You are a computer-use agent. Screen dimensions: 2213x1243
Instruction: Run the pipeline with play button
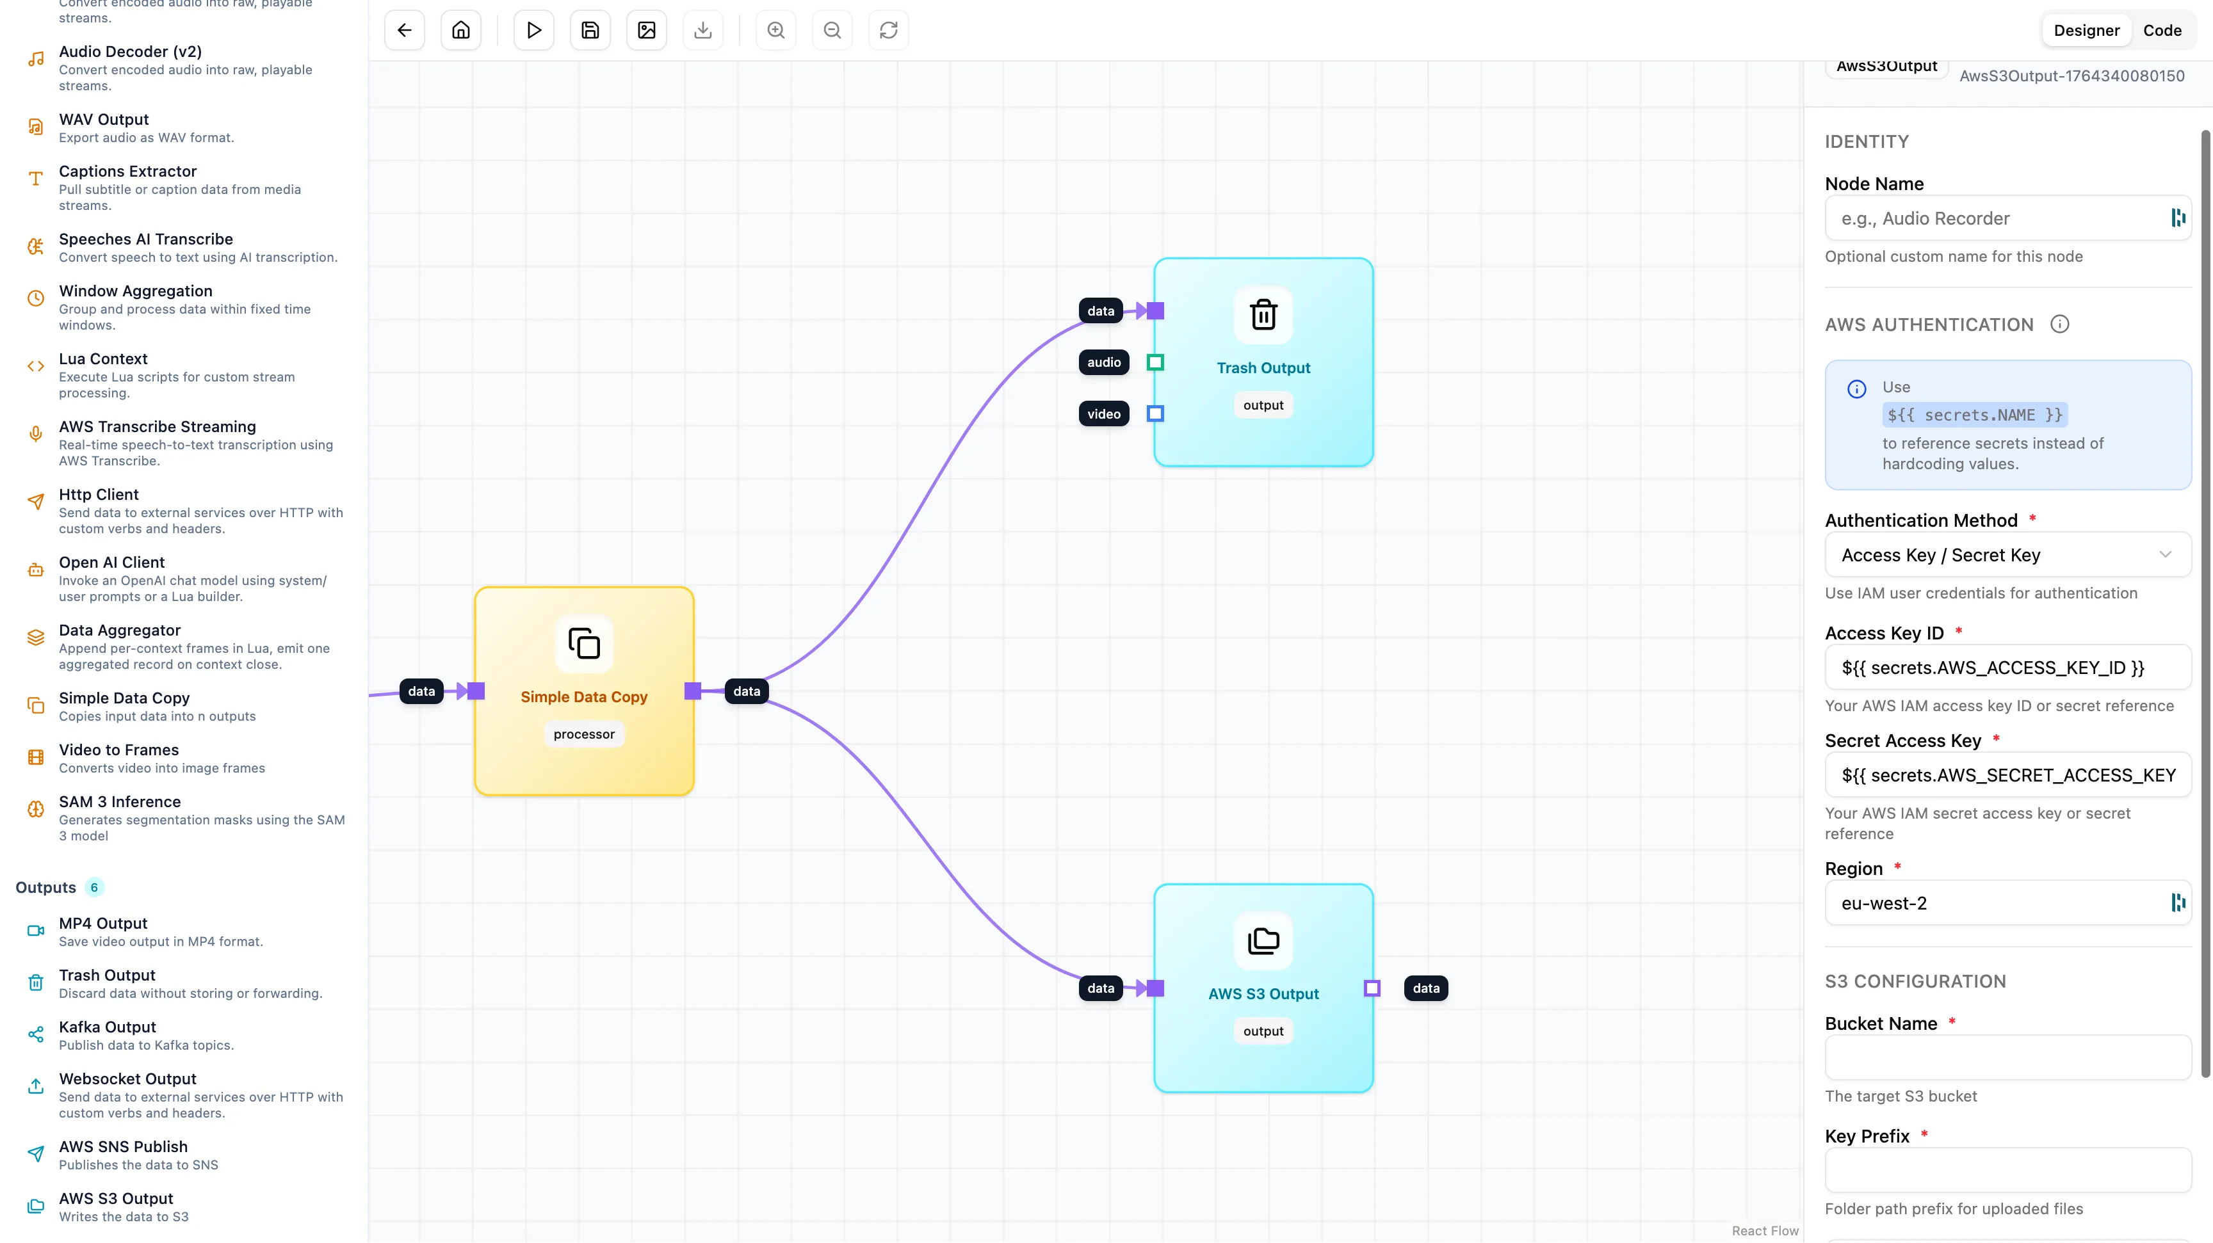click(x=533, y=30)
